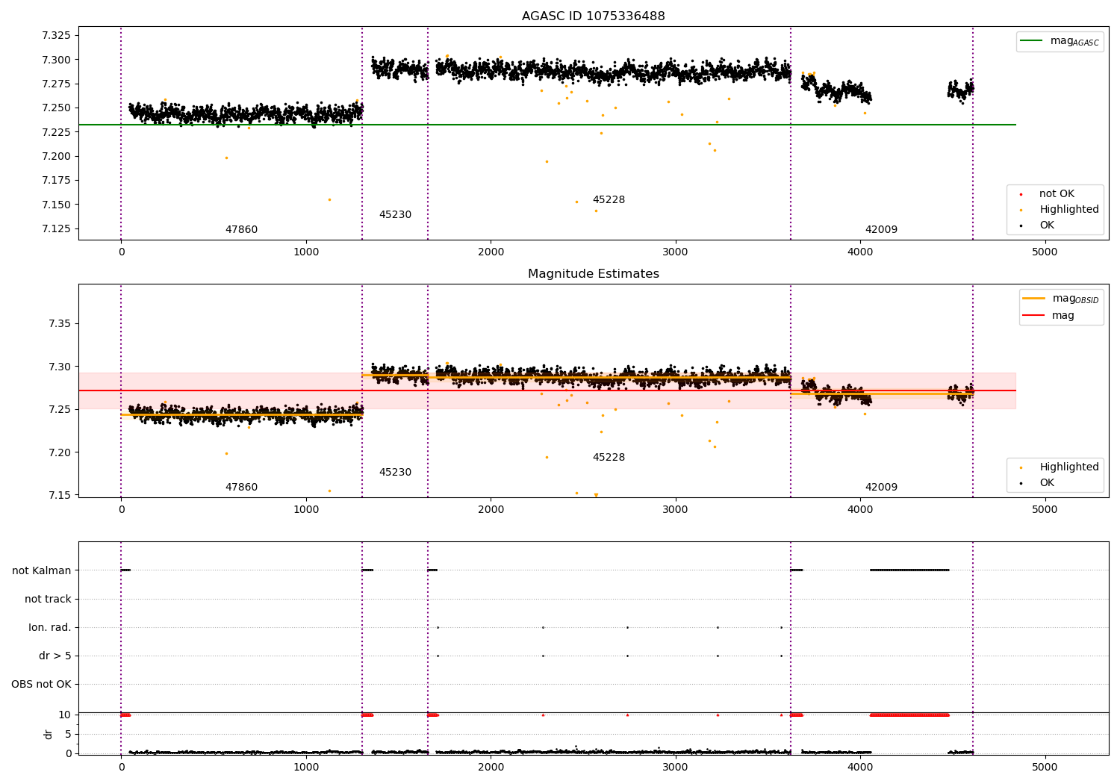Click 'Highlighted' in the Magnitude Estimates legend
This screenshot has width=1120, height=784.
[x=1069, y=467]
